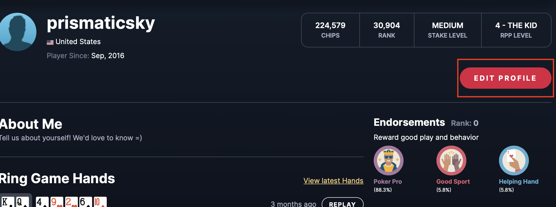Click the Poker Pro endorsement badge icon
Viewport: 556px width, 207px height.
click(388, 160)
